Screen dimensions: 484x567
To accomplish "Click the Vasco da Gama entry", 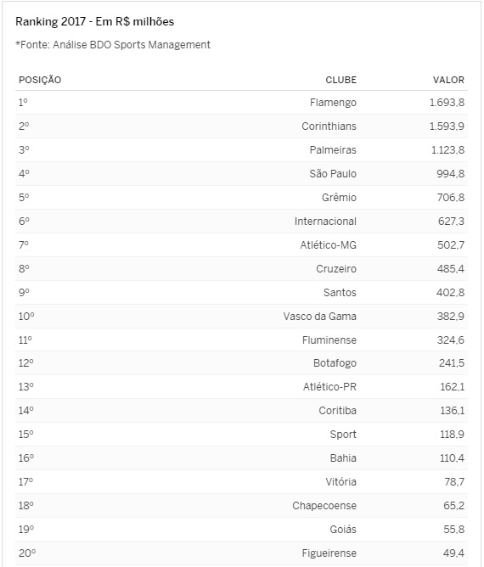I will pyautogui.click(x=320, y=317).
